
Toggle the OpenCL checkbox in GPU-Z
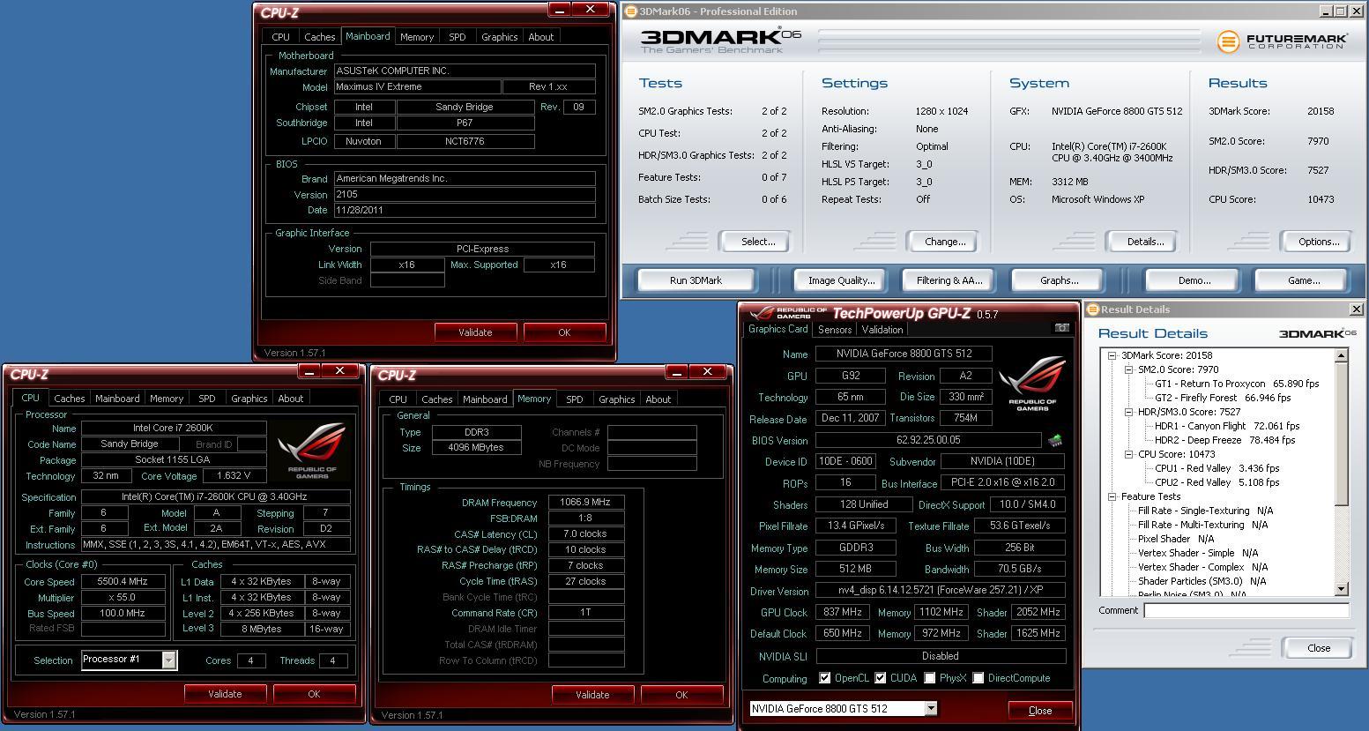coord(824,678)
